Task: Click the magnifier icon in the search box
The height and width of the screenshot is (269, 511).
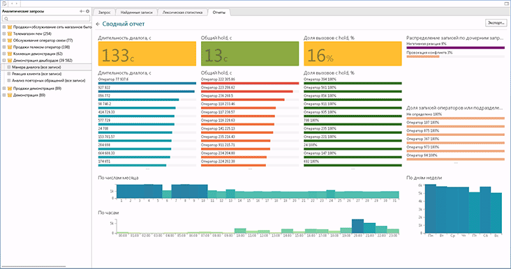Action: click(6, 19)
